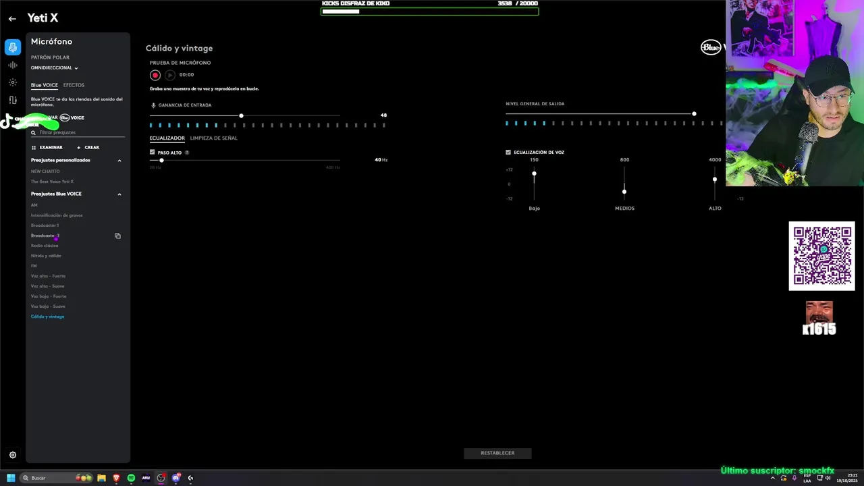The image size is (864, 486).
Task: Open the Microphone section icon in sidebar
Action: point(12,47)
